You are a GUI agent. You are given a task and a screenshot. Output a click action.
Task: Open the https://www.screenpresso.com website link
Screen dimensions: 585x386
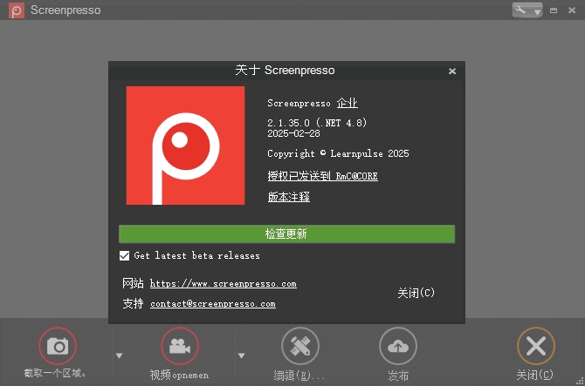click(224, 284)
